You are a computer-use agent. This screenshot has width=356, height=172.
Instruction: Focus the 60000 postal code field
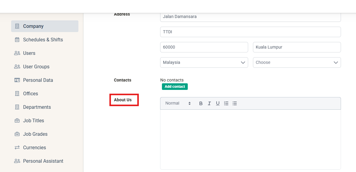click(x=204, y=47)
